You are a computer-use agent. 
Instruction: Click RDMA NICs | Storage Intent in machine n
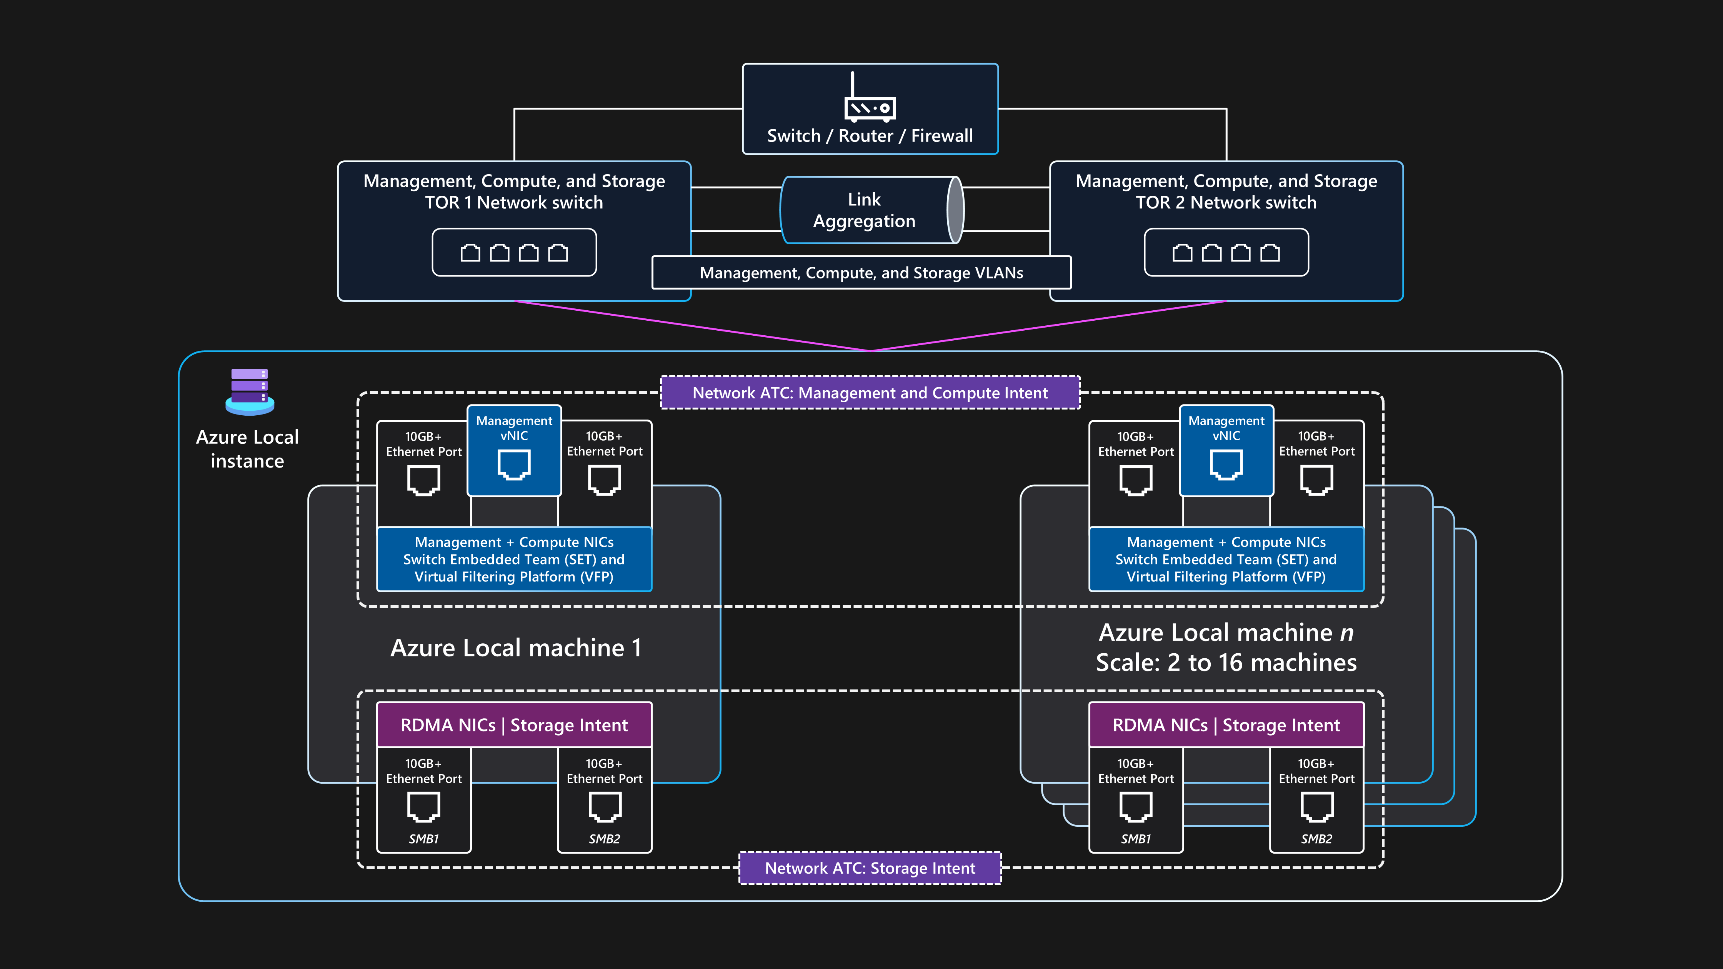(x=1226, y=725)
